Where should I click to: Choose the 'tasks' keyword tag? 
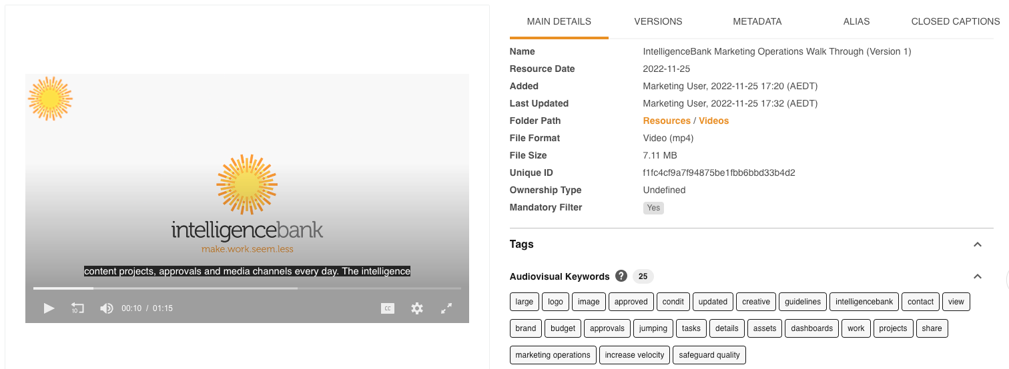click(691, 328)
